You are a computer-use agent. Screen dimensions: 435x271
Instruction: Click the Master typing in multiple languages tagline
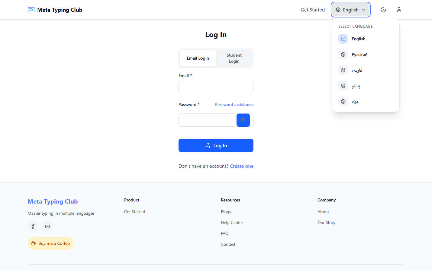61,213
